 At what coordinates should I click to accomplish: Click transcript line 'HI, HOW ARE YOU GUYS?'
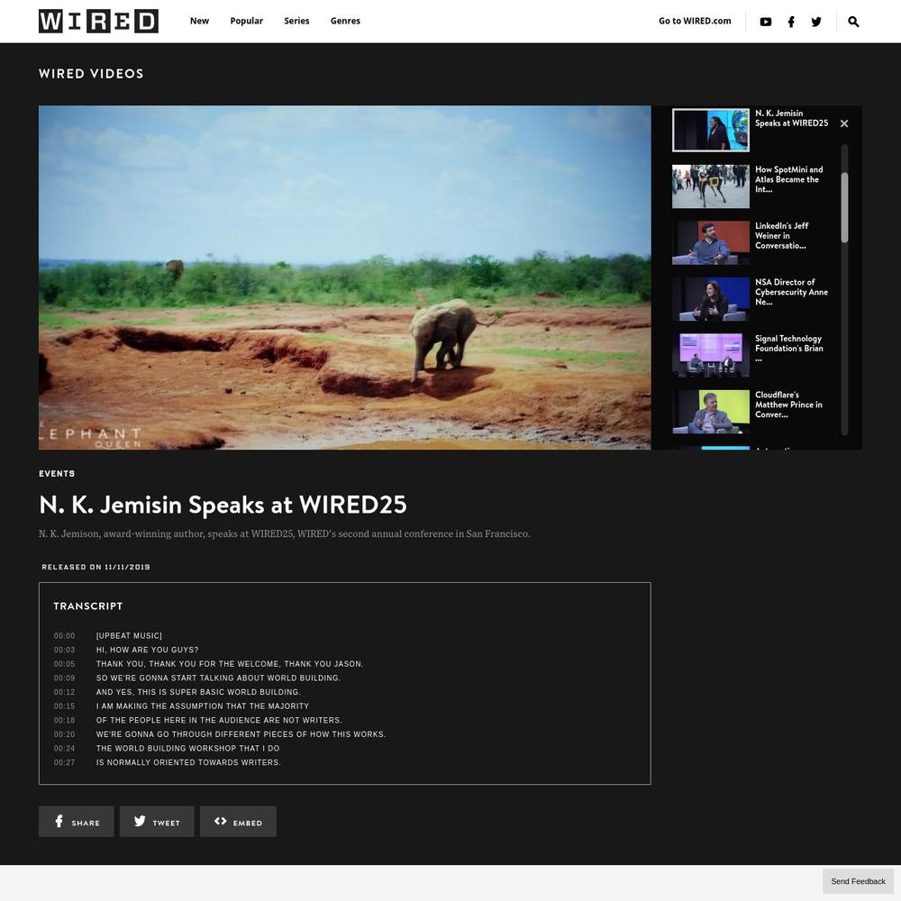147,650
